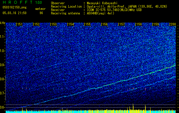The width and height of the screenshot is (179, 113).
Task: Click the Receiver label
Action: [58, 10]
